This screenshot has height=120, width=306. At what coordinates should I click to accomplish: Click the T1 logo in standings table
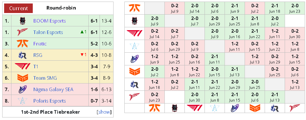[23, 67]
